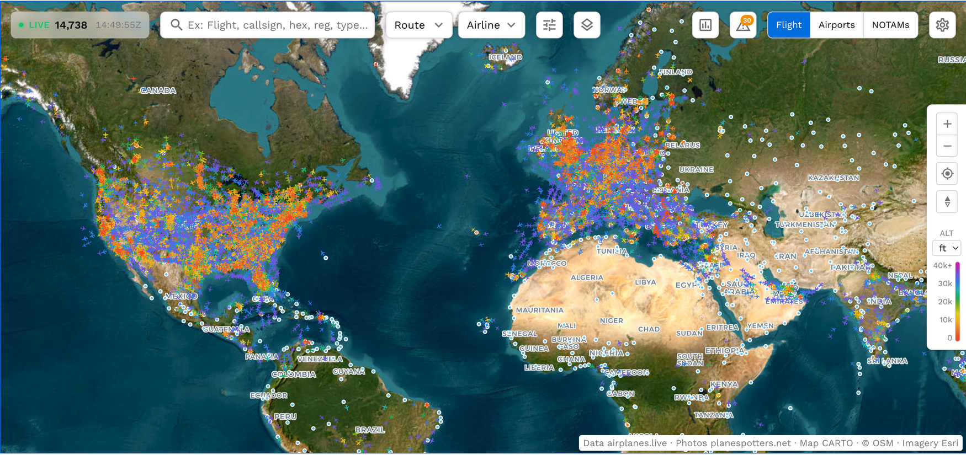This screenshot has height=455, width=966.
Task: Center map on my location icon
Action: point(947,174)
